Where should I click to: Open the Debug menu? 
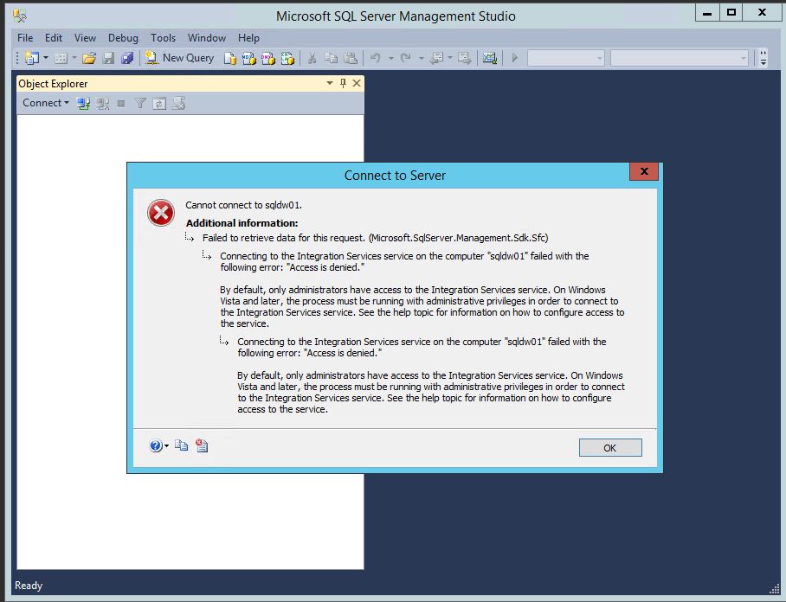[123, 38]
